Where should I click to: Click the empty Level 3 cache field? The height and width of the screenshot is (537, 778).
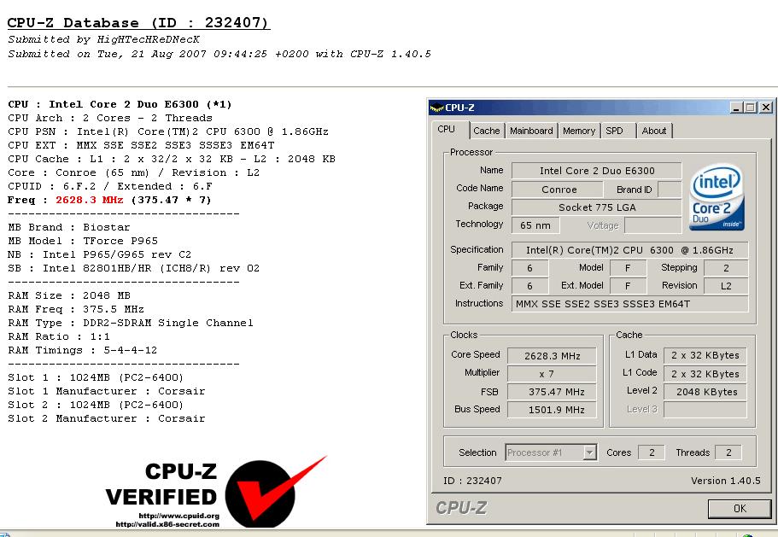click(x=705, y=410)
